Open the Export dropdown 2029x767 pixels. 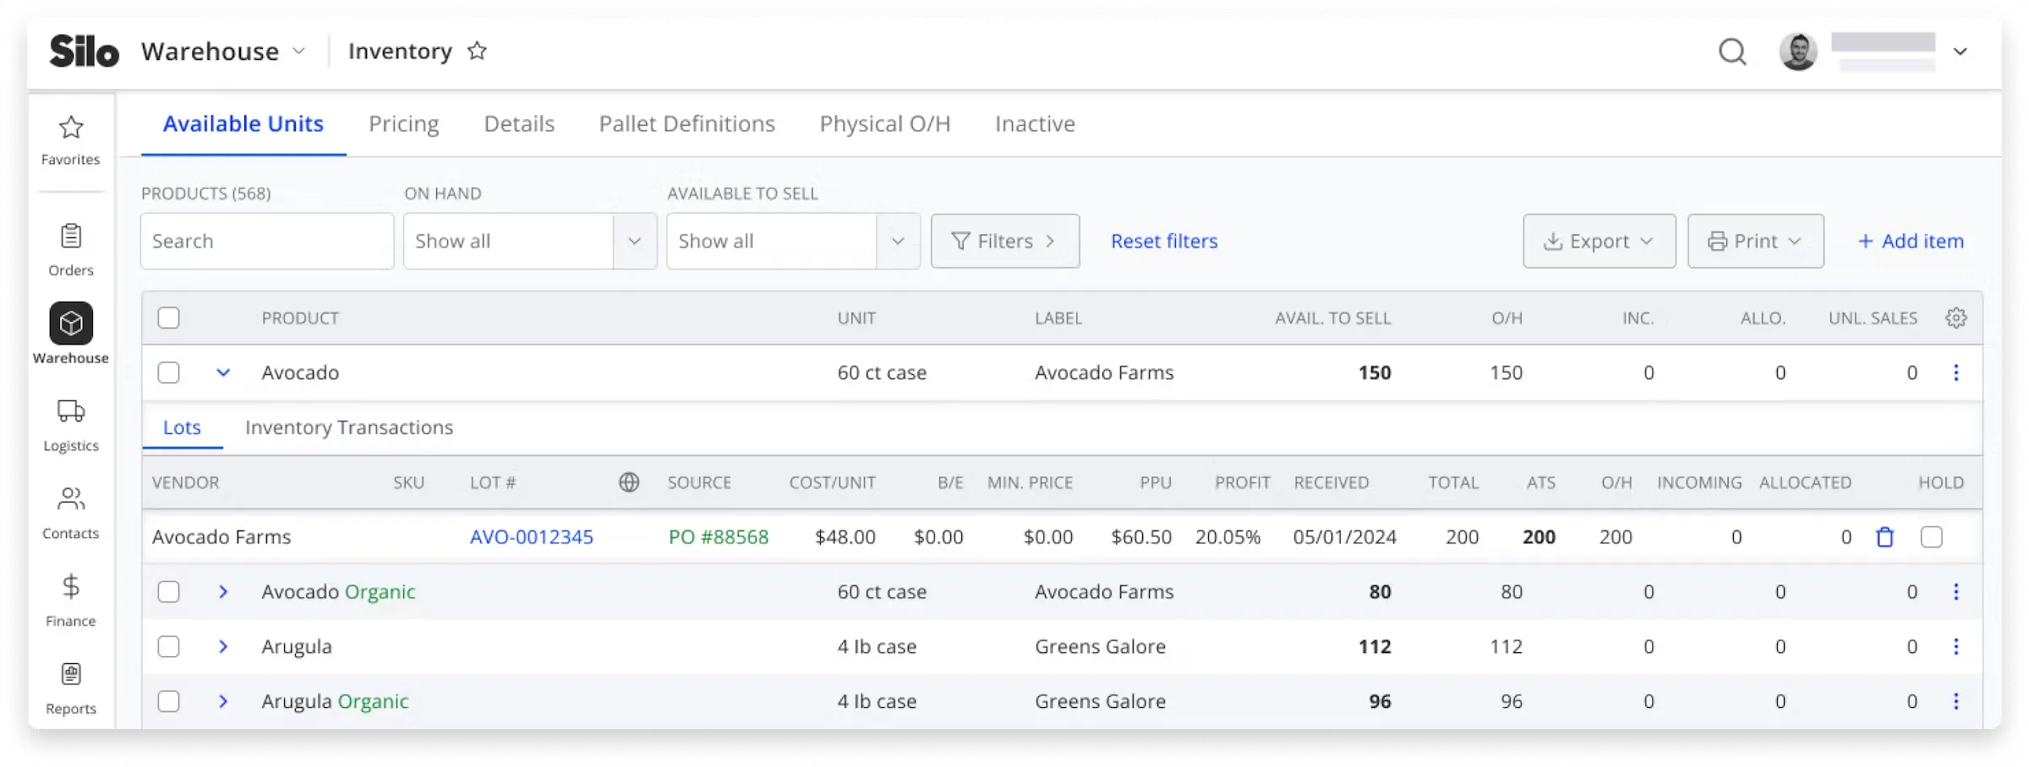[1599, 242]
